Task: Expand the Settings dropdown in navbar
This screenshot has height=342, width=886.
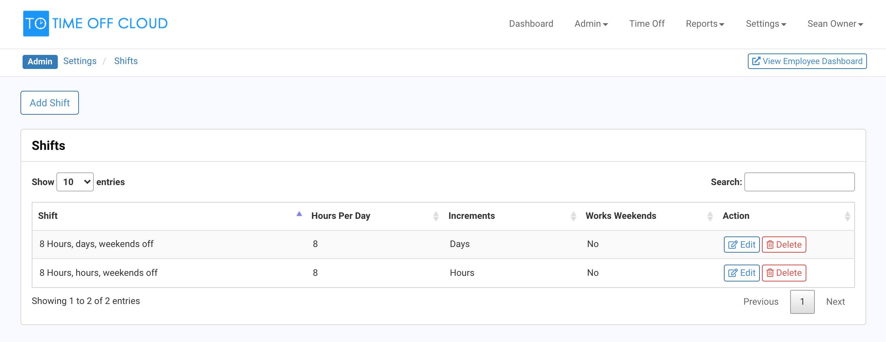Action: click(x=766, y=24)
